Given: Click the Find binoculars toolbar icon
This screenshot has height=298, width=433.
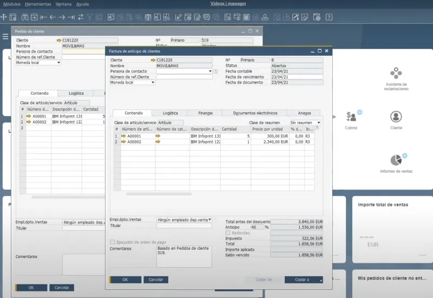Looking at the screenshot, I should click(x=25, y=17).
